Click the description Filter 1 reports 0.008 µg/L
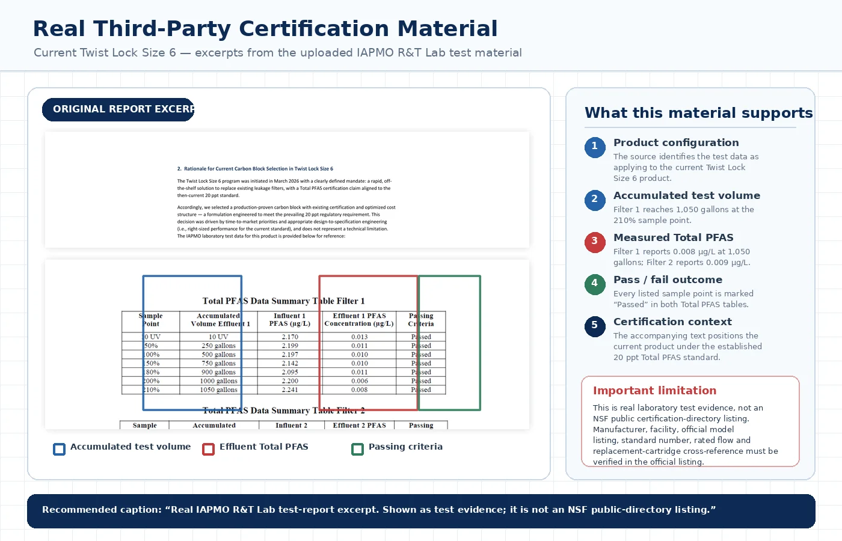842x541 pixels. point(682,257)
